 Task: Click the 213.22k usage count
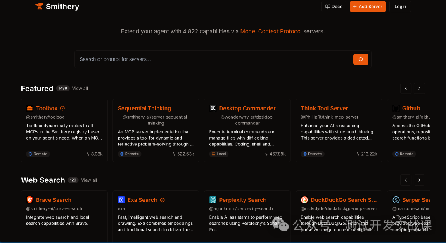(366, 154)
